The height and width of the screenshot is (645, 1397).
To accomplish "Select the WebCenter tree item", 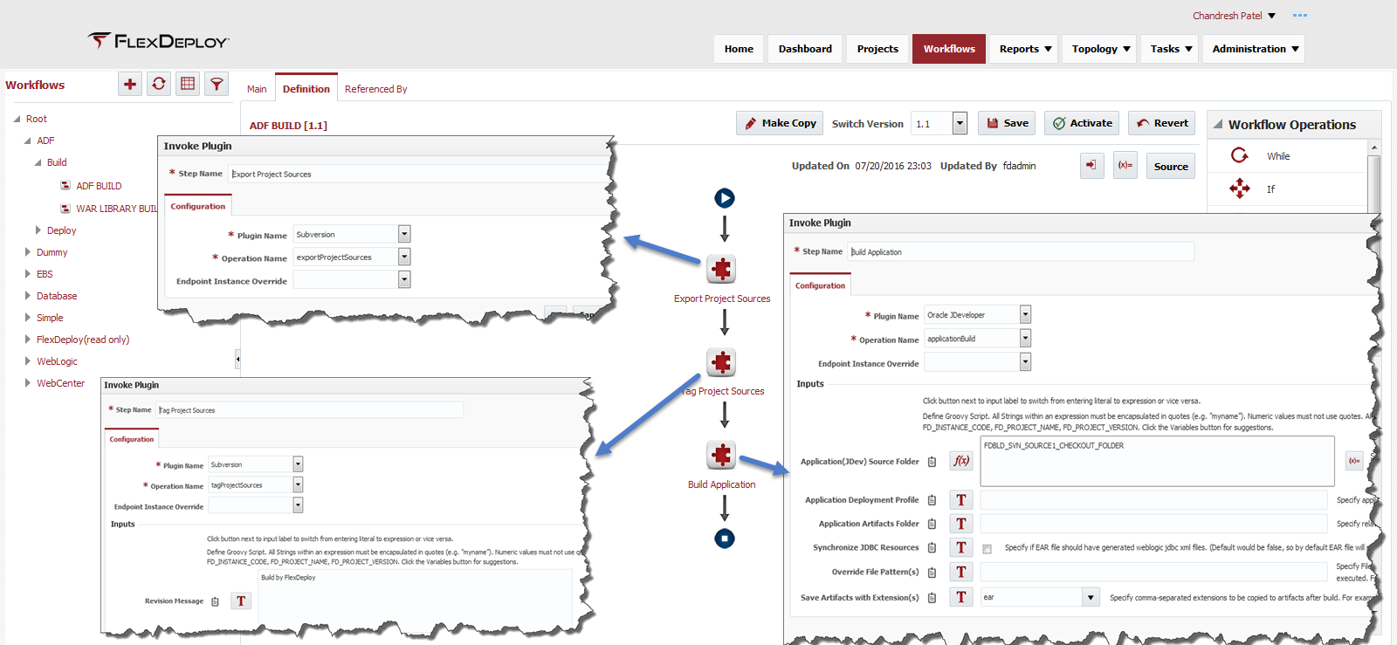I will coord(60,383).
